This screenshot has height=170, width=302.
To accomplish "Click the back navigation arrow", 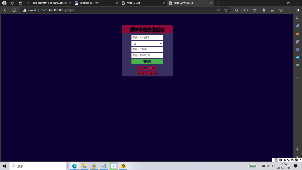I will (5, 10).
